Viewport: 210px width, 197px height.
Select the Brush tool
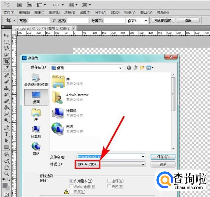pos(6,81)
